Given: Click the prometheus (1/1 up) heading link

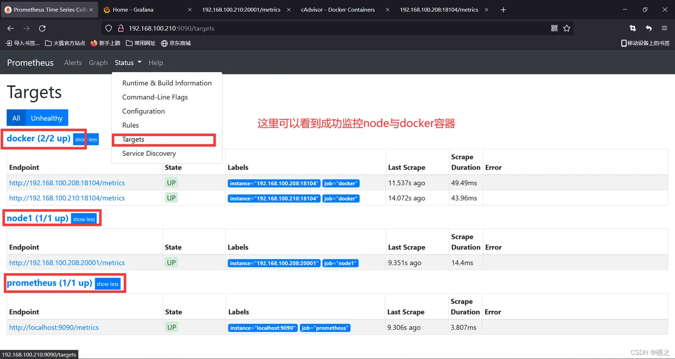Looking at the screenshot, I should (49, 283).
